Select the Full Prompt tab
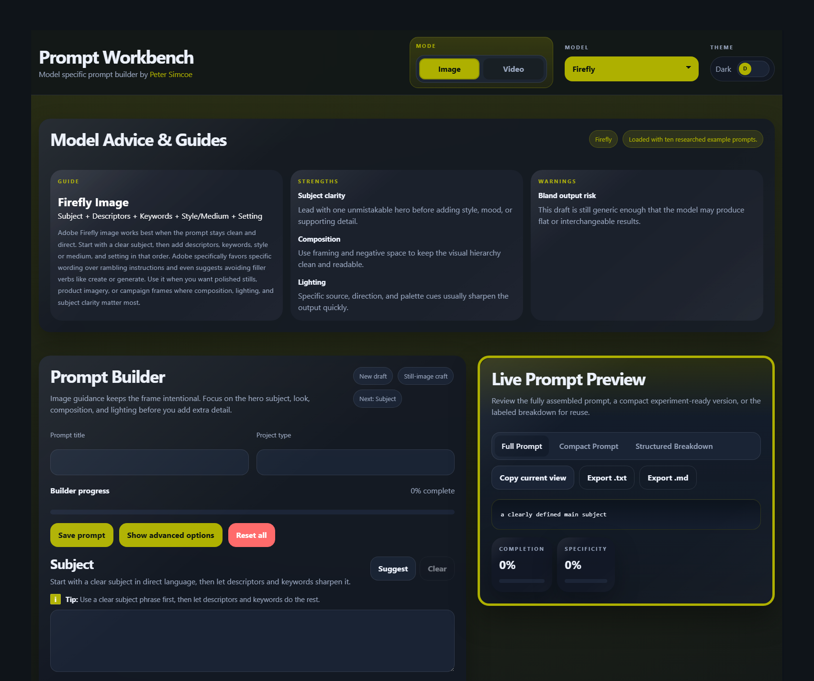 click(x=521, y=446)
